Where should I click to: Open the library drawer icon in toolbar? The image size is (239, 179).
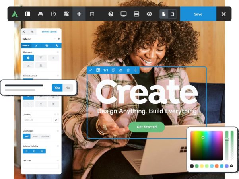[41, 14]
